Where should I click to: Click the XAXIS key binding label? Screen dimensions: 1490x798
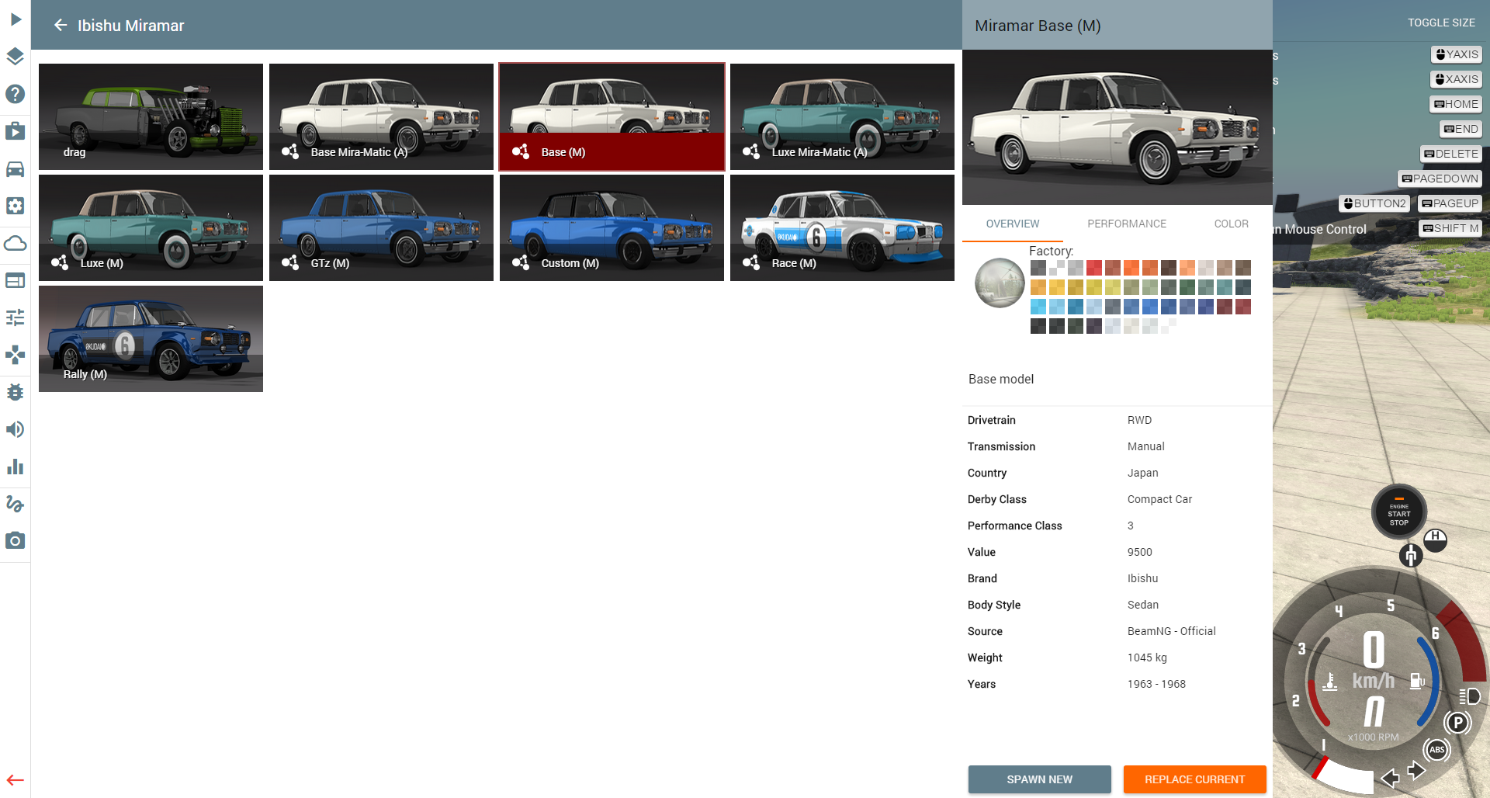(1457, 79)
